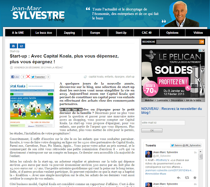The width and height of the screenshot is (210, 187).
Task: Open the "capital koala" tag link
Action: click(96, 77)
